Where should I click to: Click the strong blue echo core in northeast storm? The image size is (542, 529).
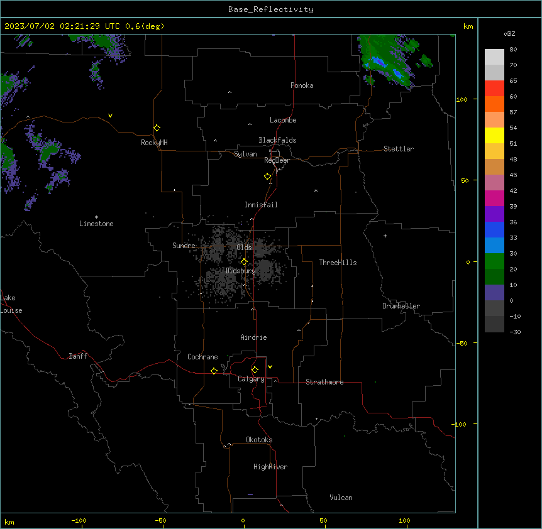click(380, 62)
